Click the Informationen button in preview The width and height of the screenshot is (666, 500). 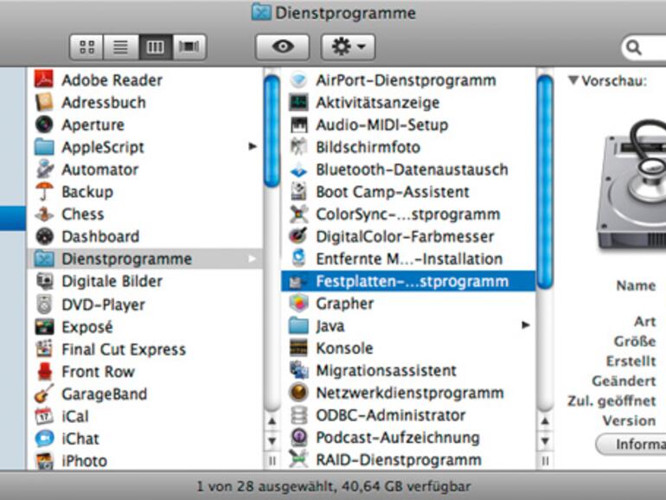tap(631, 445)
